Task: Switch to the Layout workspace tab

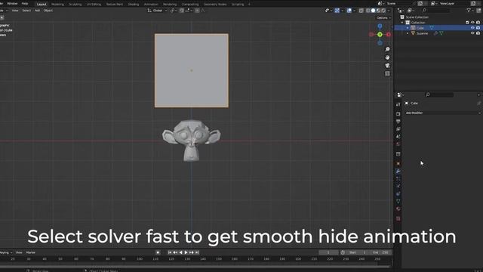Action: click(42, 5)
